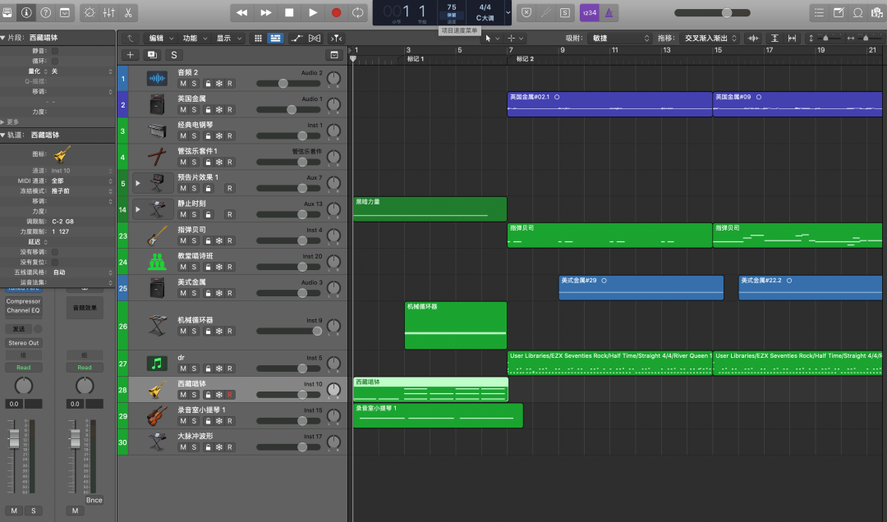
Task: Open the Loop Browser icon at top right
Action: 858,12
